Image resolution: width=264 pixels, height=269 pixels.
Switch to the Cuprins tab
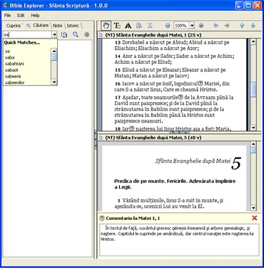13,26
